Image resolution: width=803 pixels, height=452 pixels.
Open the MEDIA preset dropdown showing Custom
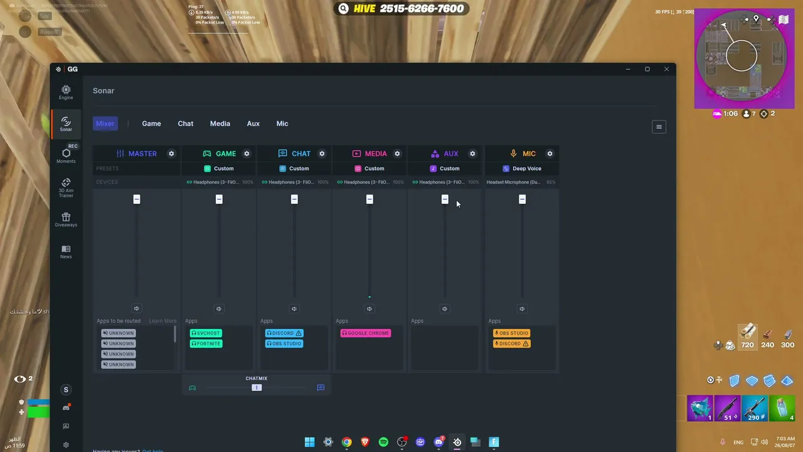(370, 168)
